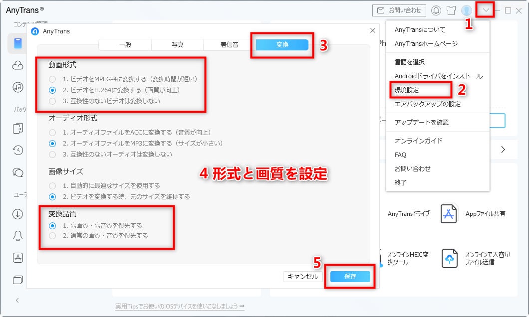This screenshot has width=529, height=317.
Task: Click the phone switcher sidebar icon
Action: (17, 129)
